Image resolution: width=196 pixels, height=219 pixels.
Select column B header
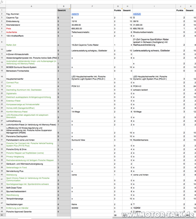(x=64, y=6)
